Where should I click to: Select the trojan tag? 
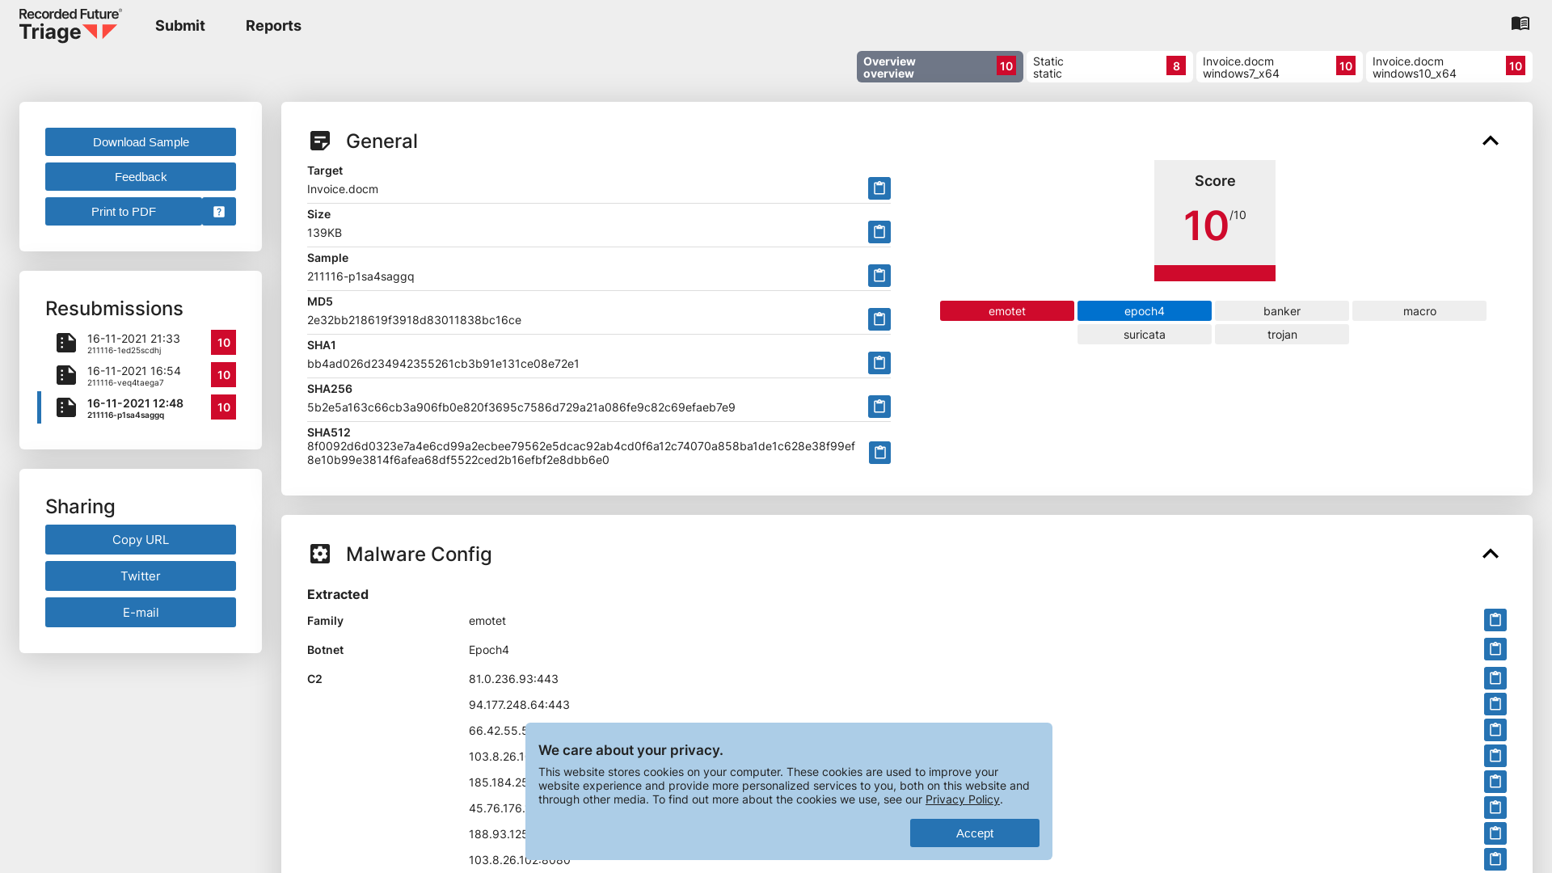coord(1282,335)
